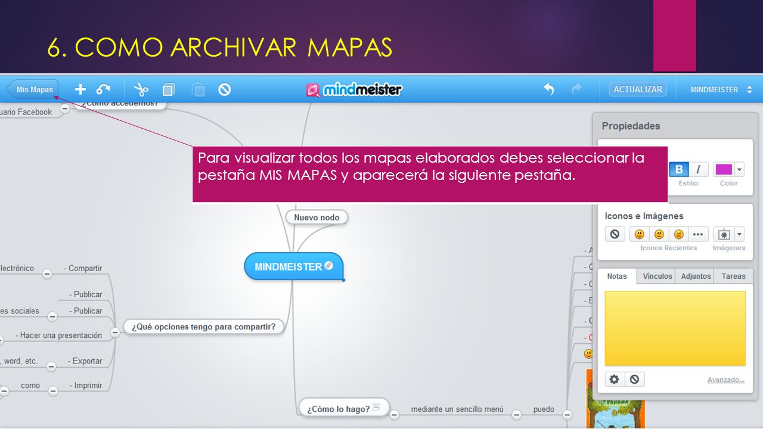
Task: Click the smiley icon on the right-side map node
Action: tap(588, 354)
